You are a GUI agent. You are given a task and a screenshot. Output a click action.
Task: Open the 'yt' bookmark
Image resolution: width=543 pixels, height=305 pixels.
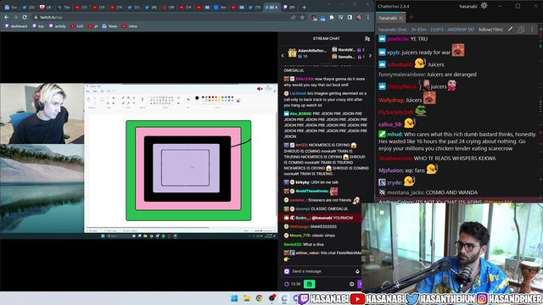click(92, 26)
